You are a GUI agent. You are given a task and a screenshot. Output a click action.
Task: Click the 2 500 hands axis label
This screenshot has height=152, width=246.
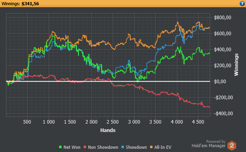[113, 122]
